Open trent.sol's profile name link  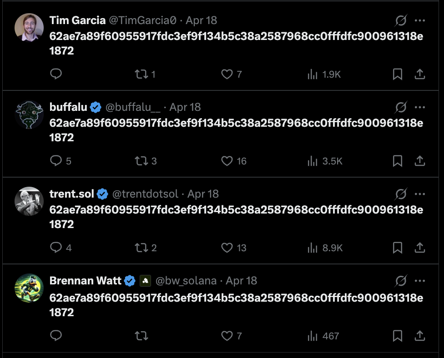pos(72,194)
